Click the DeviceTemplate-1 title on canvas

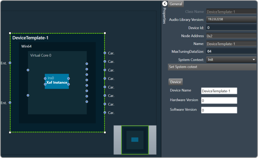point(30,38)
